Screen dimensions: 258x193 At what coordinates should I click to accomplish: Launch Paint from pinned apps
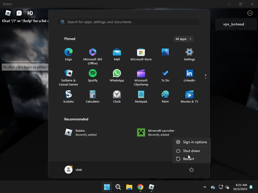pos(165,97)
